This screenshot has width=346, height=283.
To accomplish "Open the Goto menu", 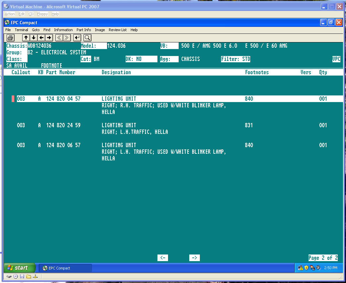I will (35, 30).
